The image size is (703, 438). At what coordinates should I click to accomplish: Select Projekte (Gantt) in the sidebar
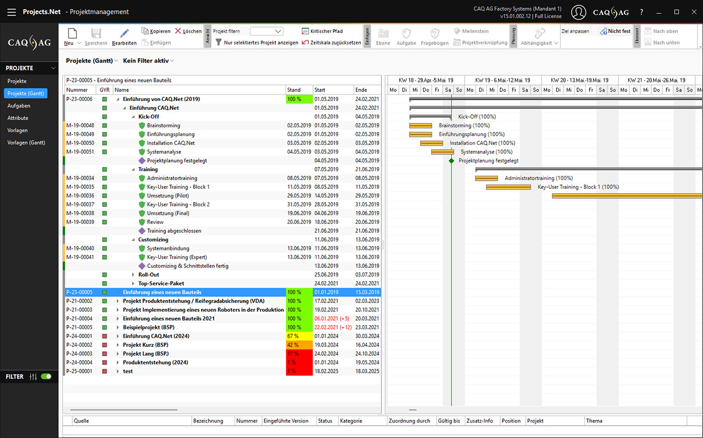26,93
